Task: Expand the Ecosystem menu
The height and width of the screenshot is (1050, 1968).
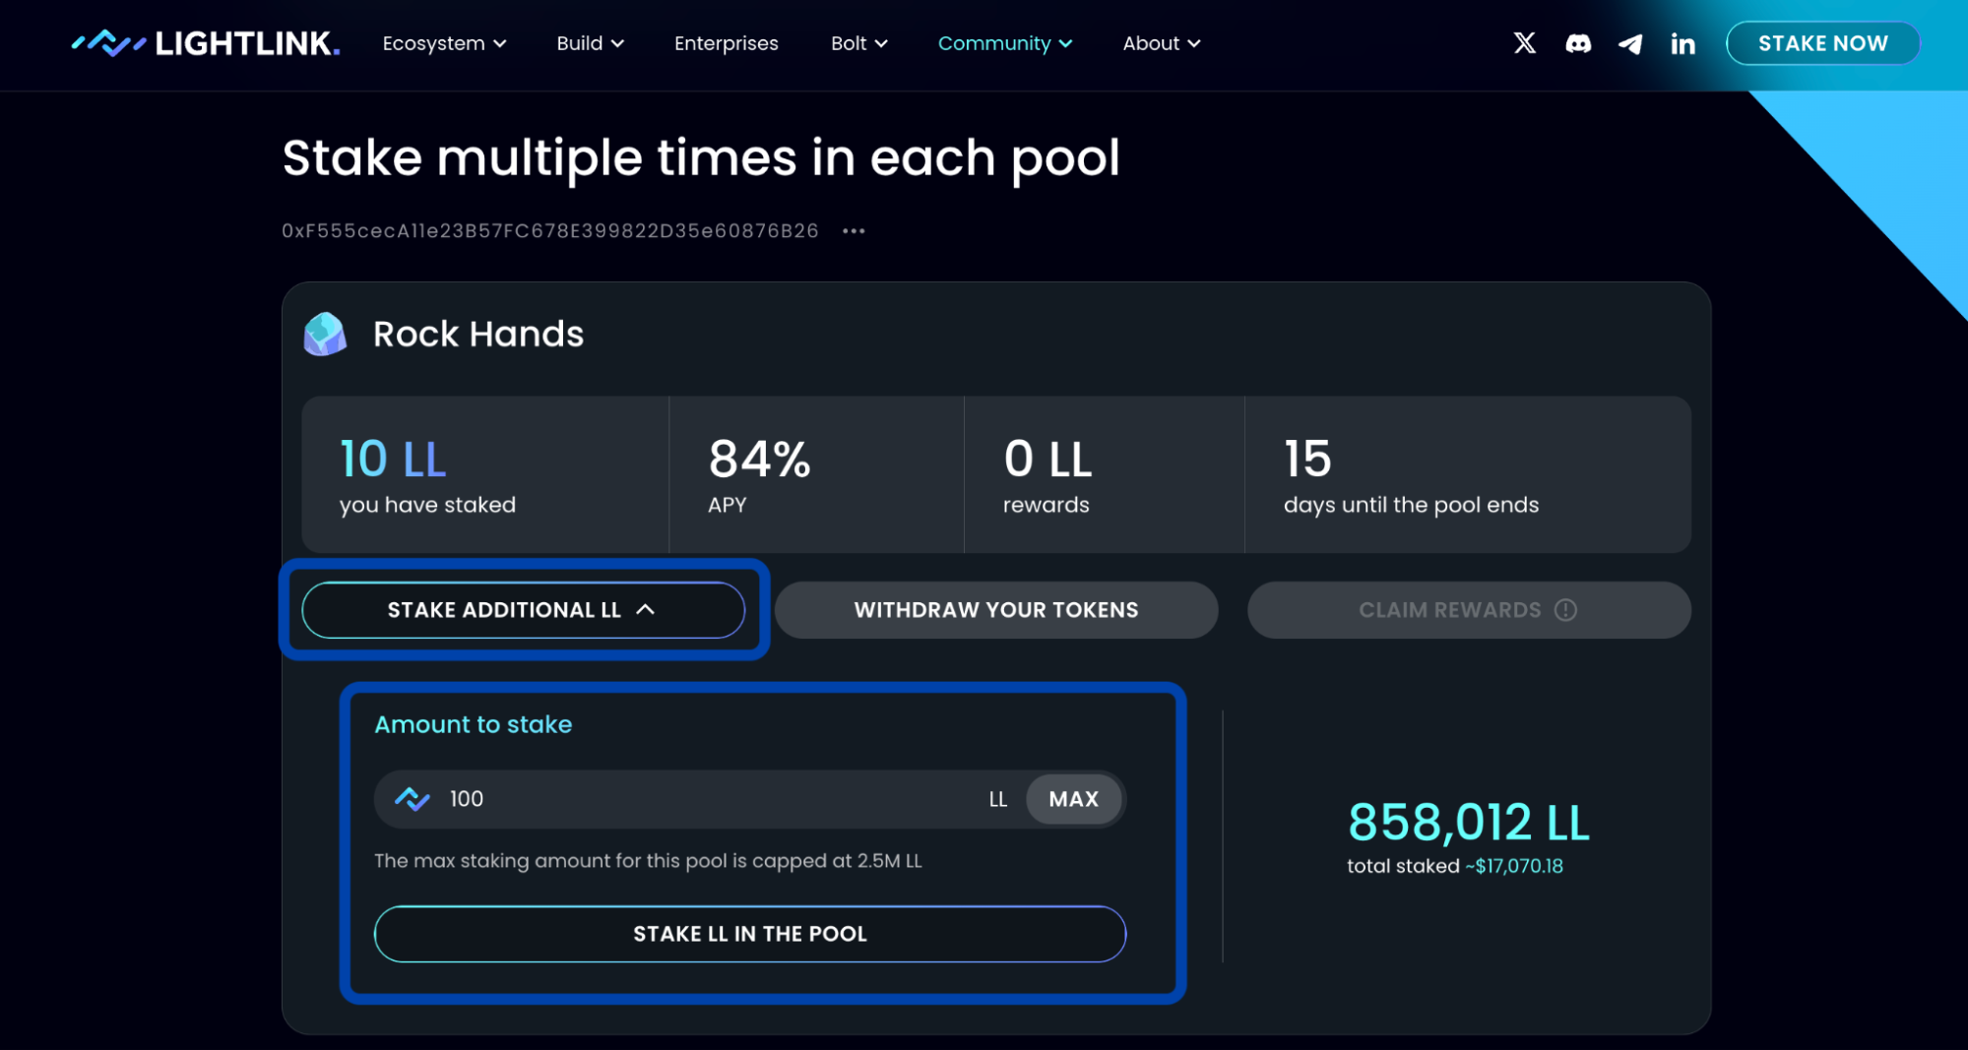Action: click(444, 43)
